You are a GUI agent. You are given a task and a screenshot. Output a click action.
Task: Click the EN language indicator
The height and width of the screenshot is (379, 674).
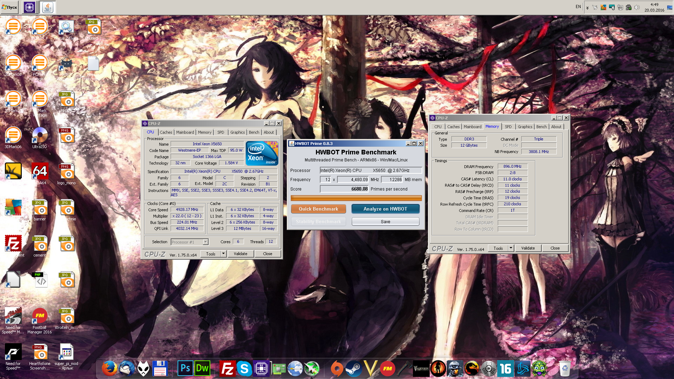point(578,7)
